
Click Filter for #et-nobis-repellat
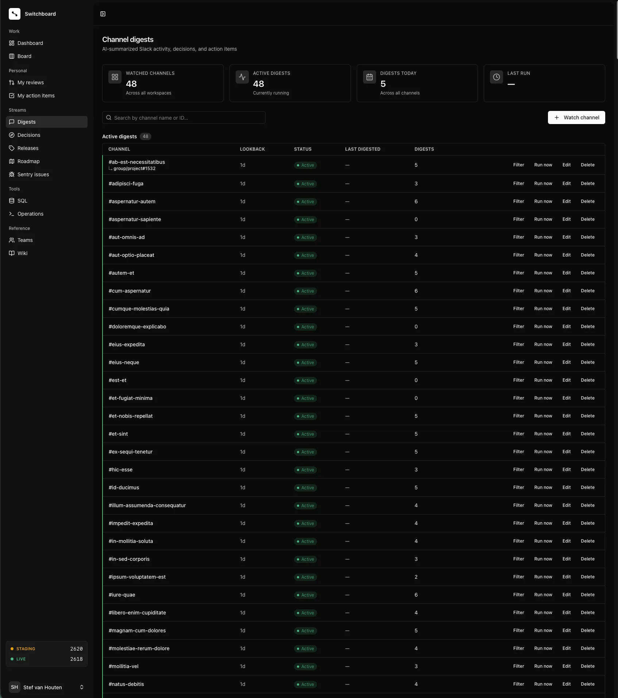pos(518,416)
